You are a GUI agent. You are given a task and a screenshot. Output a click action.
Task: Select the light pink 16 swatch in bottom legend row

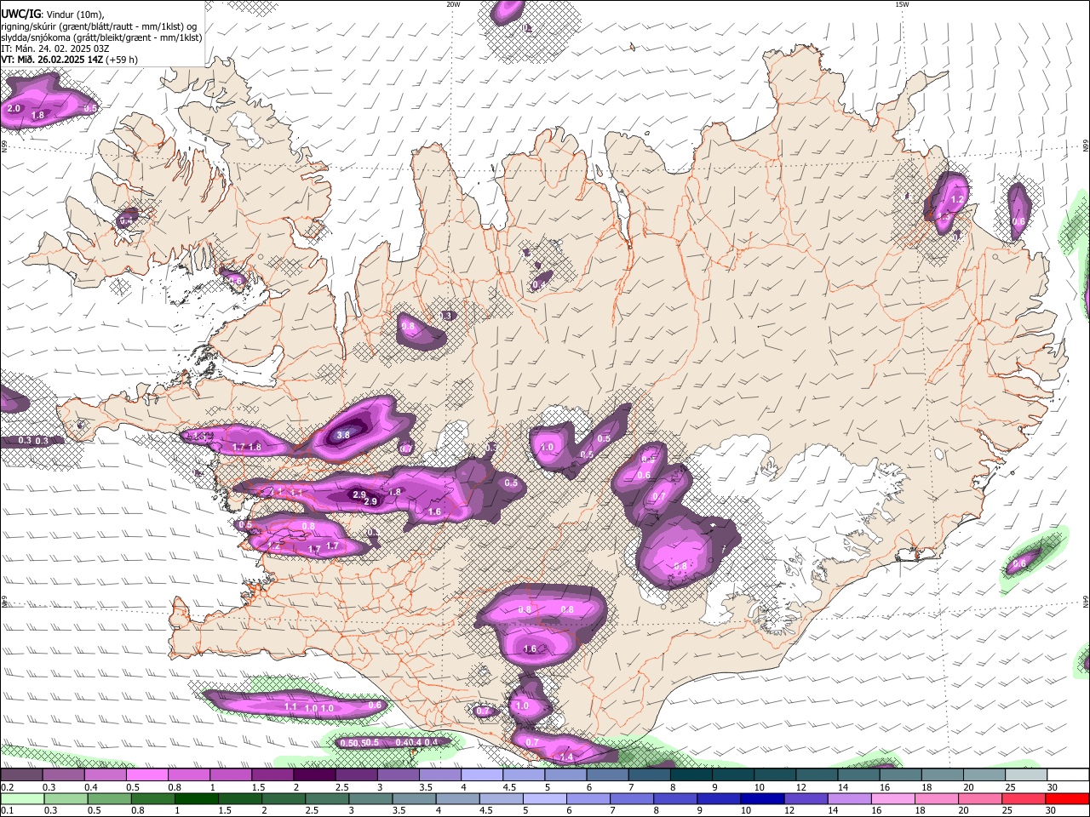click(893, 799)
